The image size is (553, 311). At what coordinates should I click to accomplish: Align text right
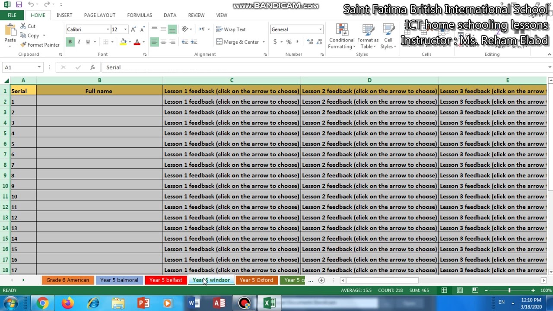pos(172,42)
